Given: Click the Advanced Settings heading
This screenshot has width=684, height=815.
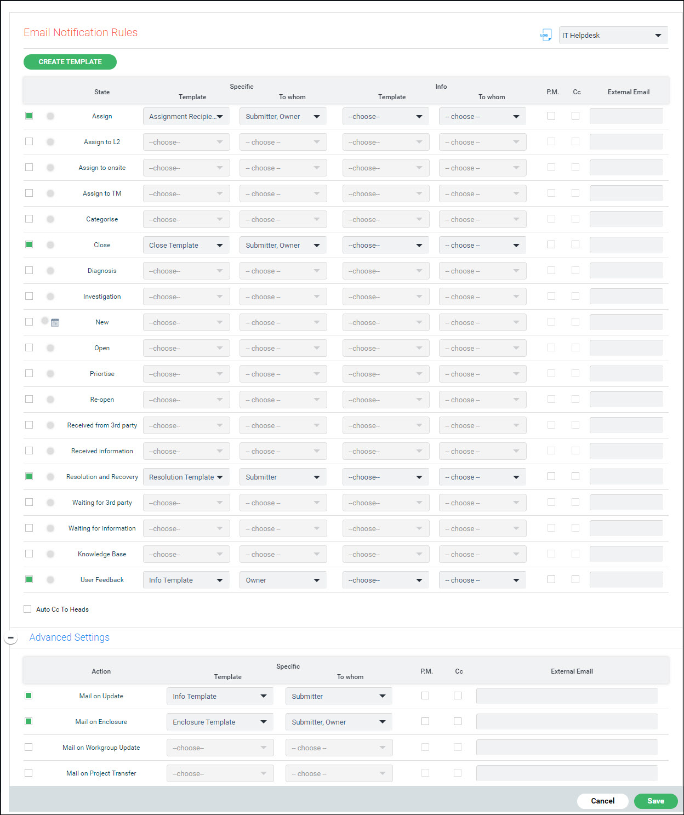Looking at the screenshot, I should pos(70,637).
